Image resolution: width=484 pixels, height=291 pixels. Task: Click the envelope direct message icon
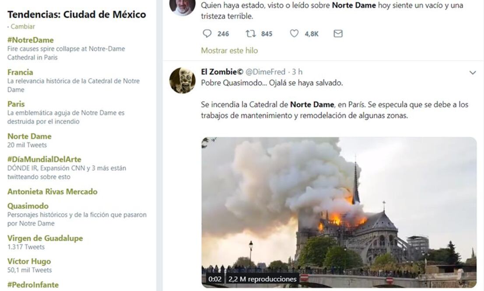(x=338, y=34)
